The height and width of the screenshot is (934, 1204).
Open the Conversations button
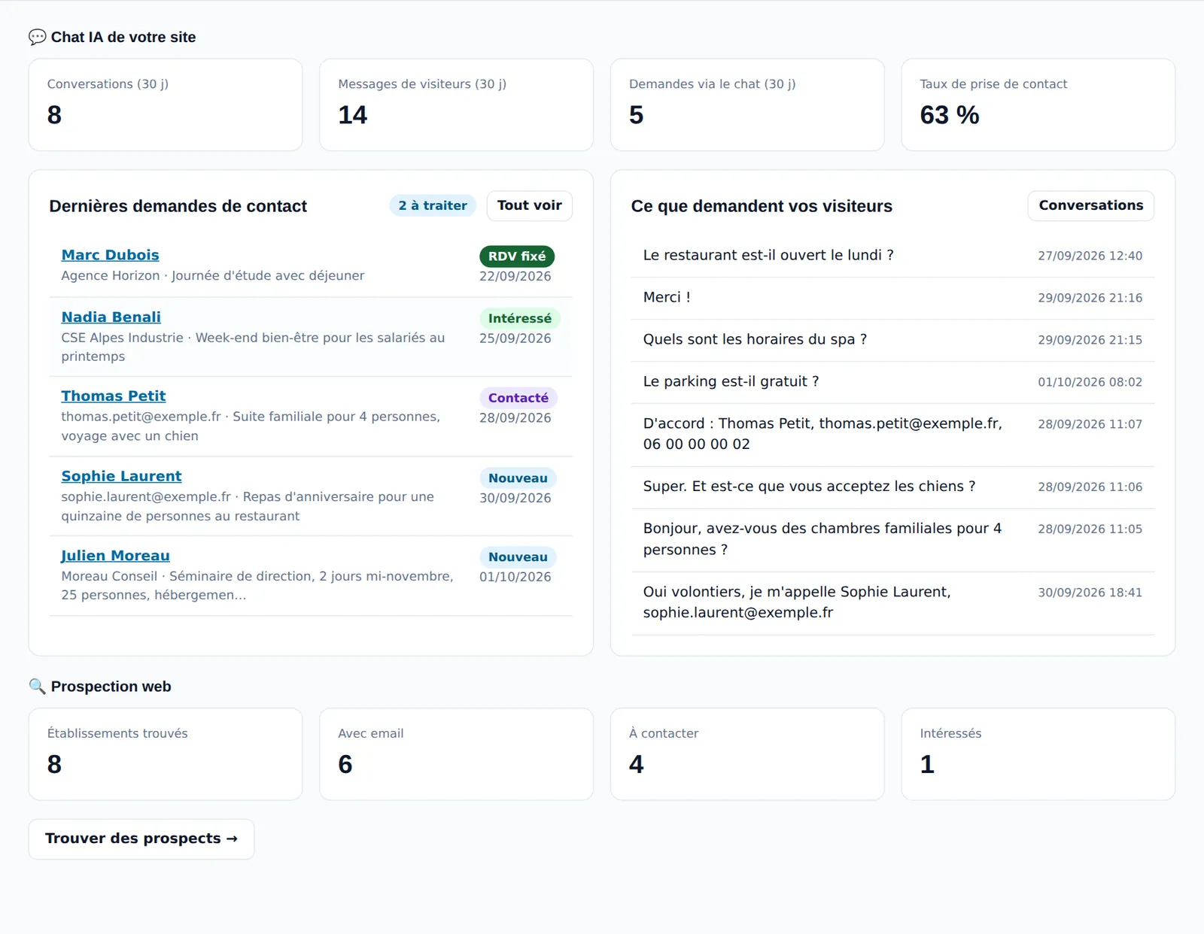(1090, 205)
